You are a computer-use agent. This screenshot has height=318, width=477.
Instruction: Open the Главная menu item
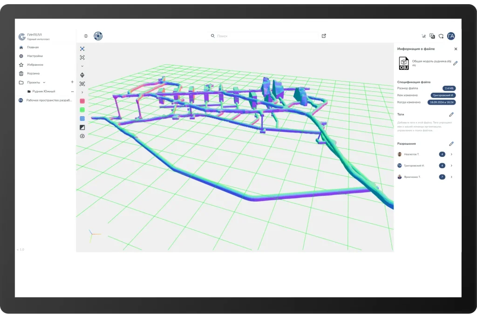(33, 47)
